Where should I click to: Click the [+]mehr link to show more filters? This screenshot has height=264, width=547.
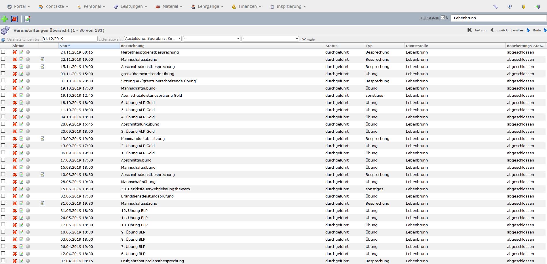308,39
